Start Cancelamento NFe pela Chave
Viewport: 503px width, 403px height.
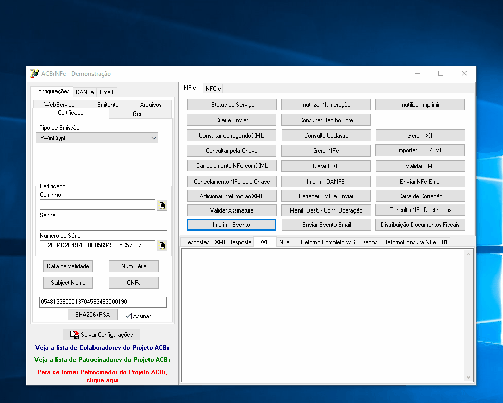(x=232, y=181)
